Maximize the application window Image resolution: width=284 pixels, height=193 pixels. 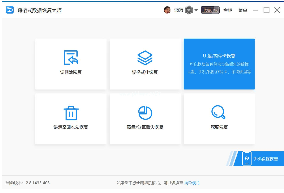point(266,10)
